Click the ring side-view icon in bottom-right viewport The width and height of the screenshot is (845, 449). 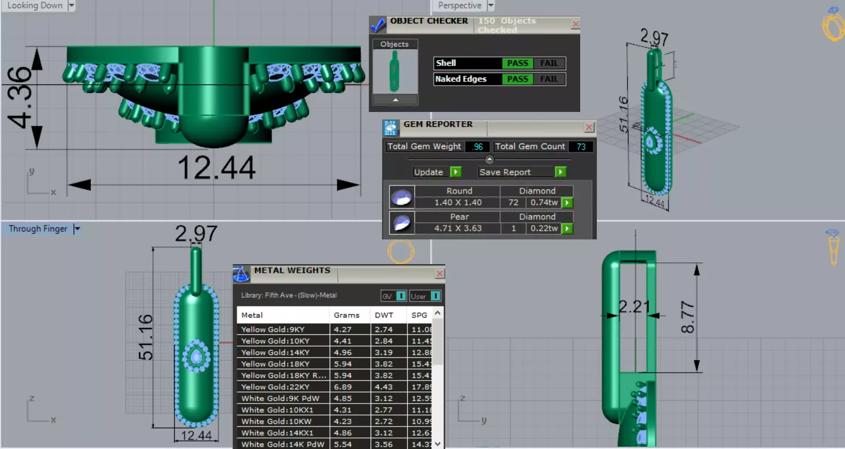coord(832,247)
